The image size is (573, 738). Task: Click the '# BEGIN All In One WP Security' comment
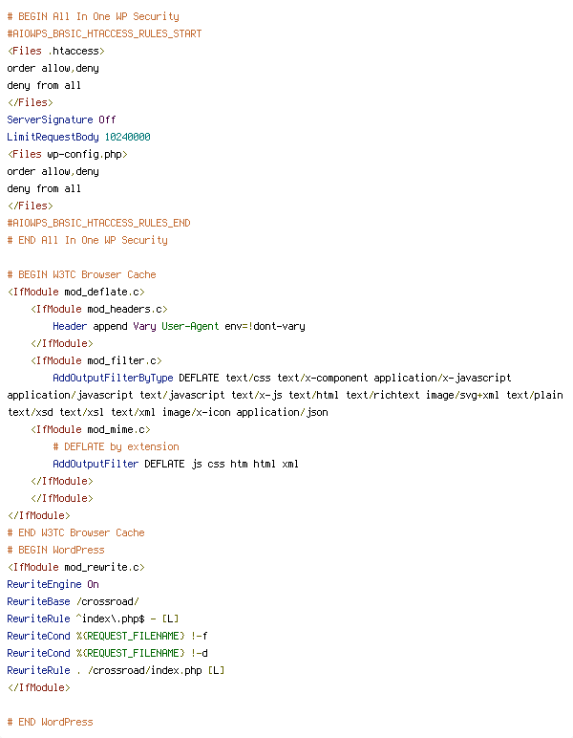point(93,16)
